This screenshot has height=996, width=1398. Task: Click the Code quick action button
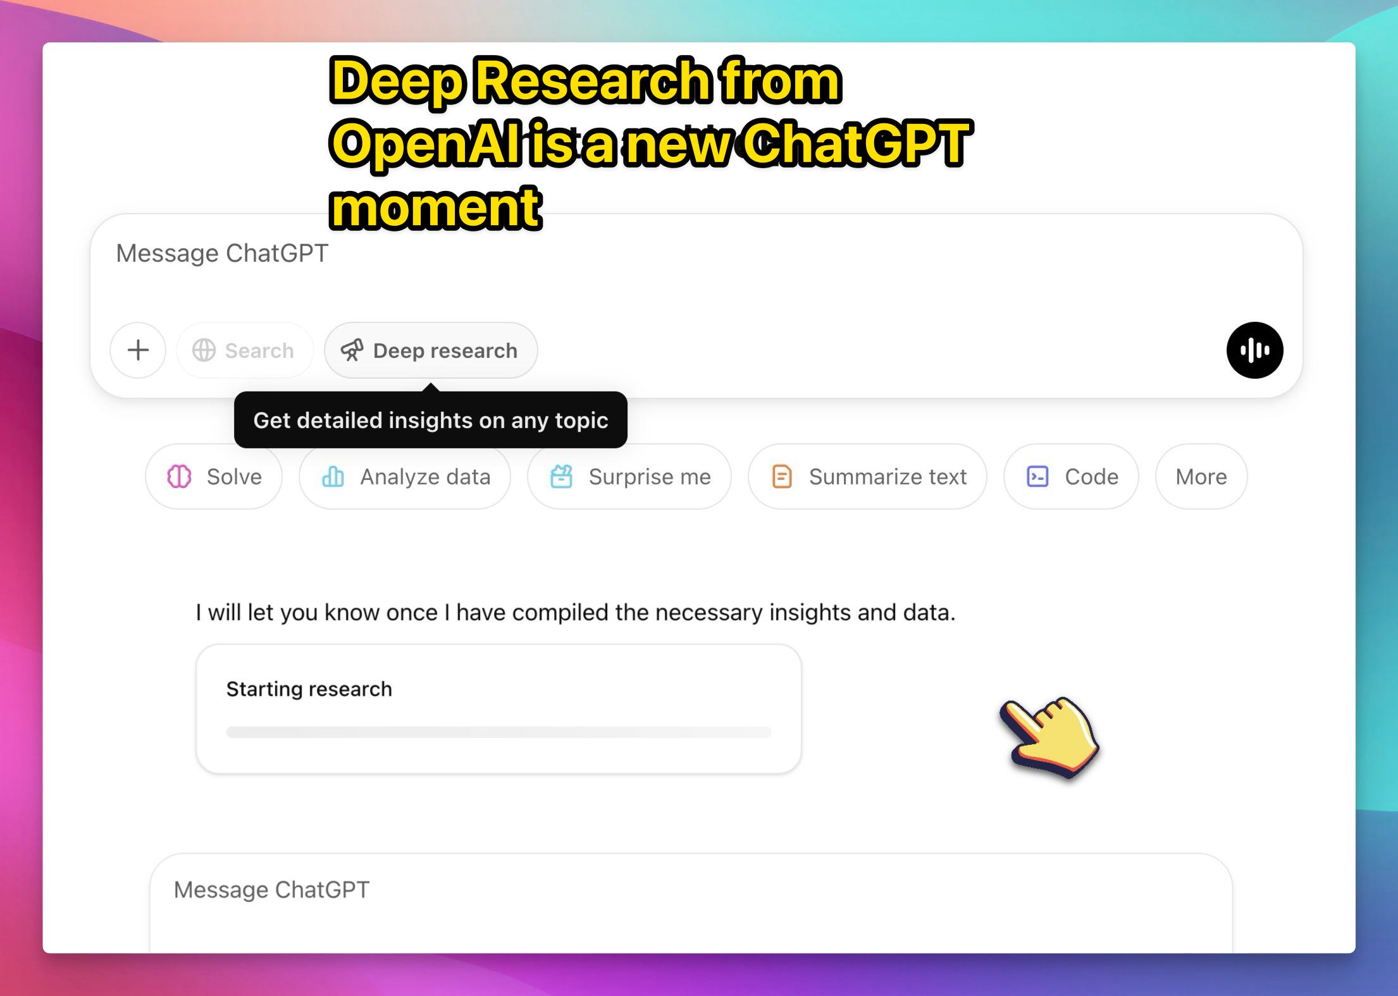coord(1073,476)
